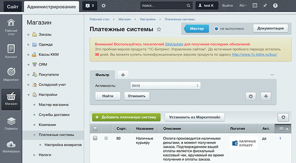Open Настройка возвратов menu item
Image resolution: width=296 pixels, height=163 pixels.
coord(63,145)
